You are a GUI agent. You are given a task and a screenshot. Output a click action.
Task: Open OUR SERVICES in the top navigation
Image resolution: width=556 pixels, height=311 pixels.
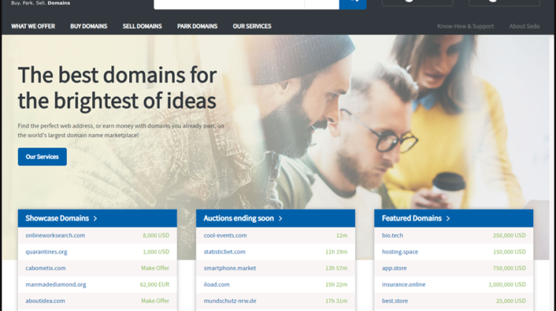point(252,27)
